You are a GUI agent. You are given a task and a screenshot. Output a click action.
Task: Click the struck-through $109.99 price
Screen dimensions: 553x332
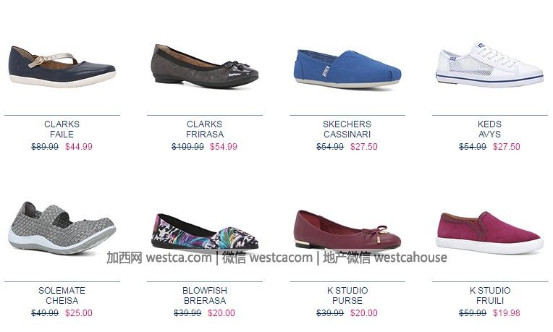pos(187,147)
